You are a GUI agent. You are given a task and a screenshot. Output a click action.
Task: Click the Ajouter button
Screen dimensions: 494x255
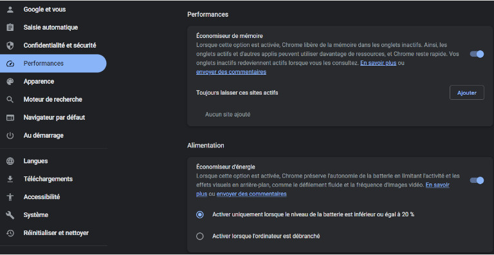466,93
